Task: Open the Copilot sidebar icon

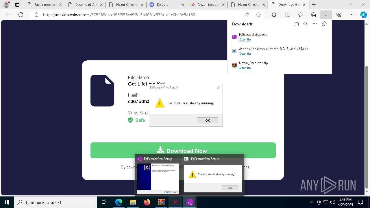Action: [363, 15]
